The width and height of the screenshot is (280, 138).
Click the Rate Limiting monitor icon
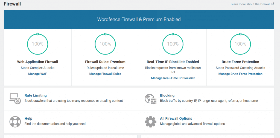[x=14, y=98]
